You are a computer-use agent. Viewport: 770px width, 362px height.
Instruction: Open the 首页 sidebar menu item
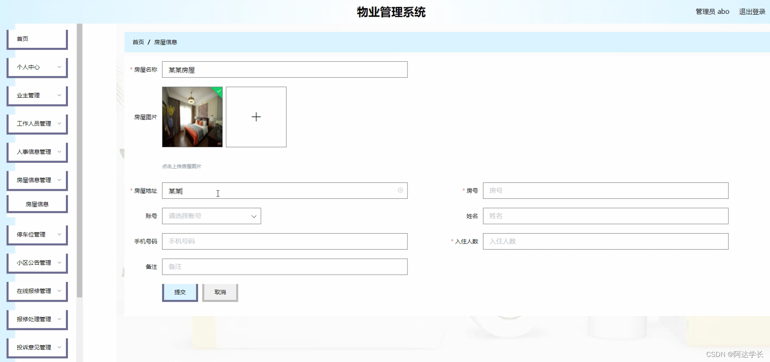tap(37, 39)
